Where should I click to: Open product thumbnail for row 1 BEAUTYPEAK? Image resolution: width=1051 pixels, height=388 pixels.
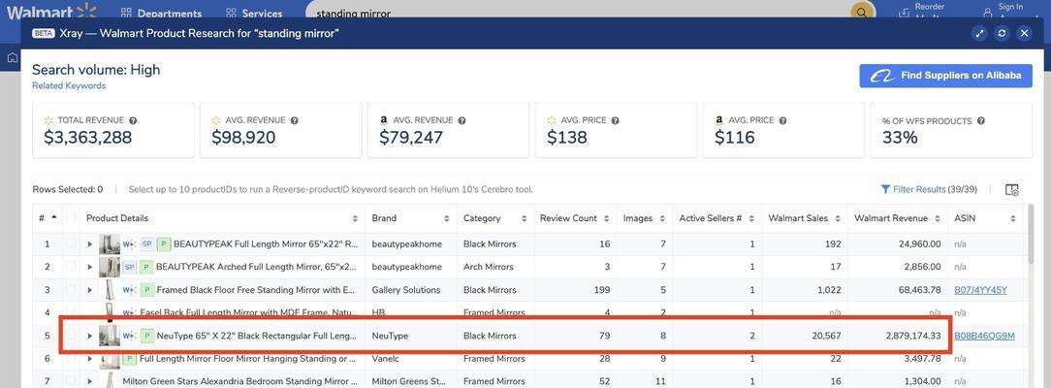pos(110,243)
